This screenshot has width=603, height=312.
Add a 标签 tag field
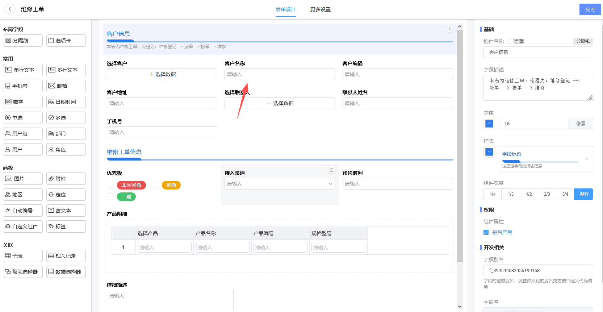pyautogui.click(x=66, y=226)
